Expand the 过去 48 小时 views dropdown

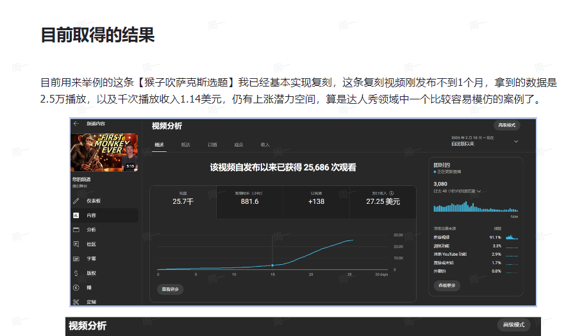click(x=457, y=191)
